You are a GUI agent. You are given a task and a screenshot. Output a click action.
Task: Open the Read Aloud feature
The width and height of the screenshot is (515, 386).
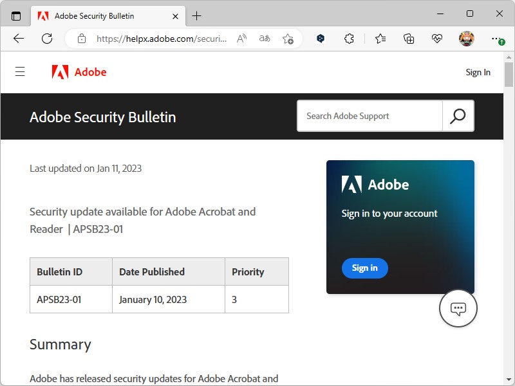coord(241,39)
